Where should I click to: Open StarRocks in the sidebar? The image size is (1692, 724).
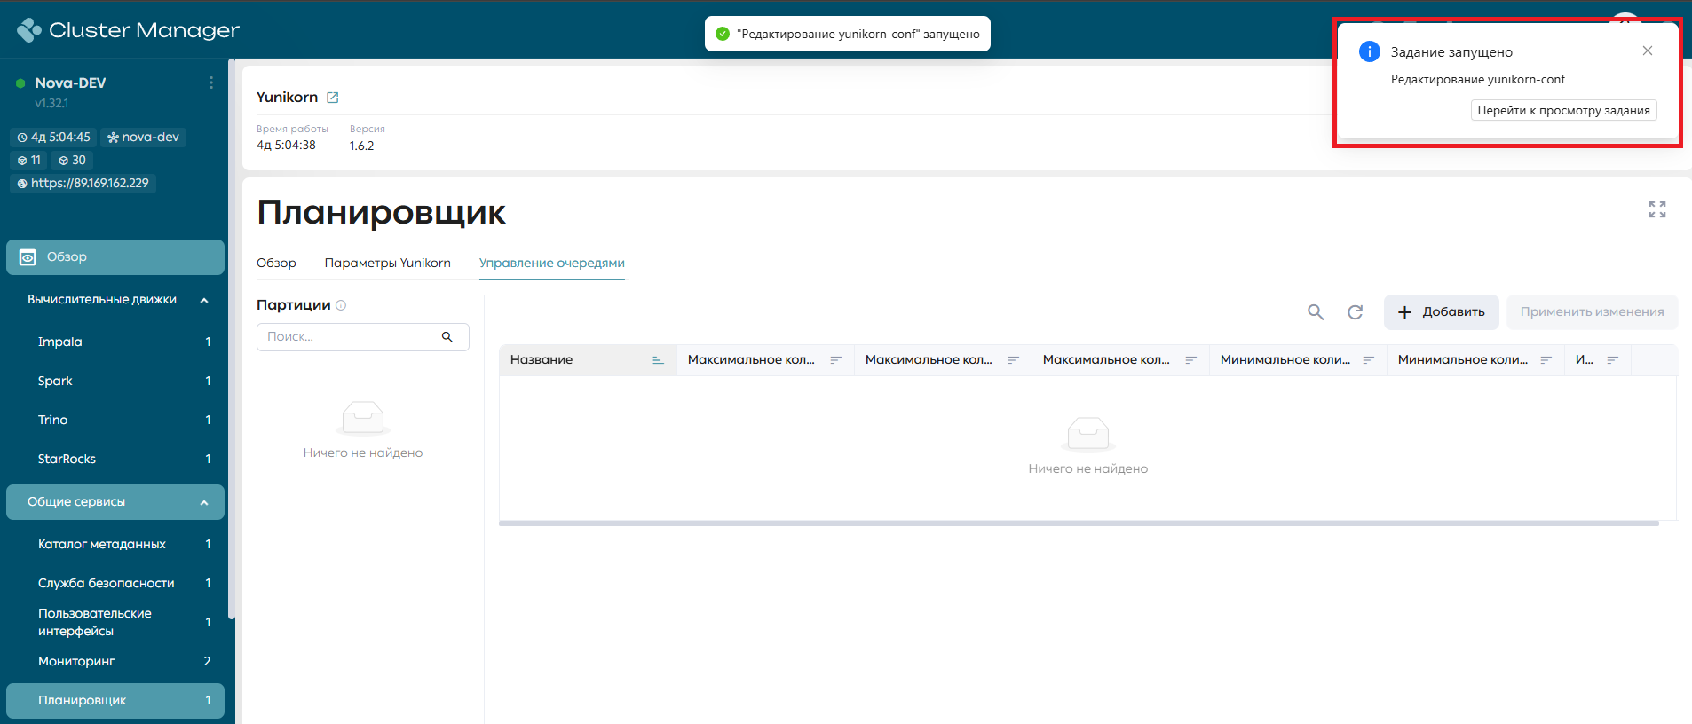(115, 459)
